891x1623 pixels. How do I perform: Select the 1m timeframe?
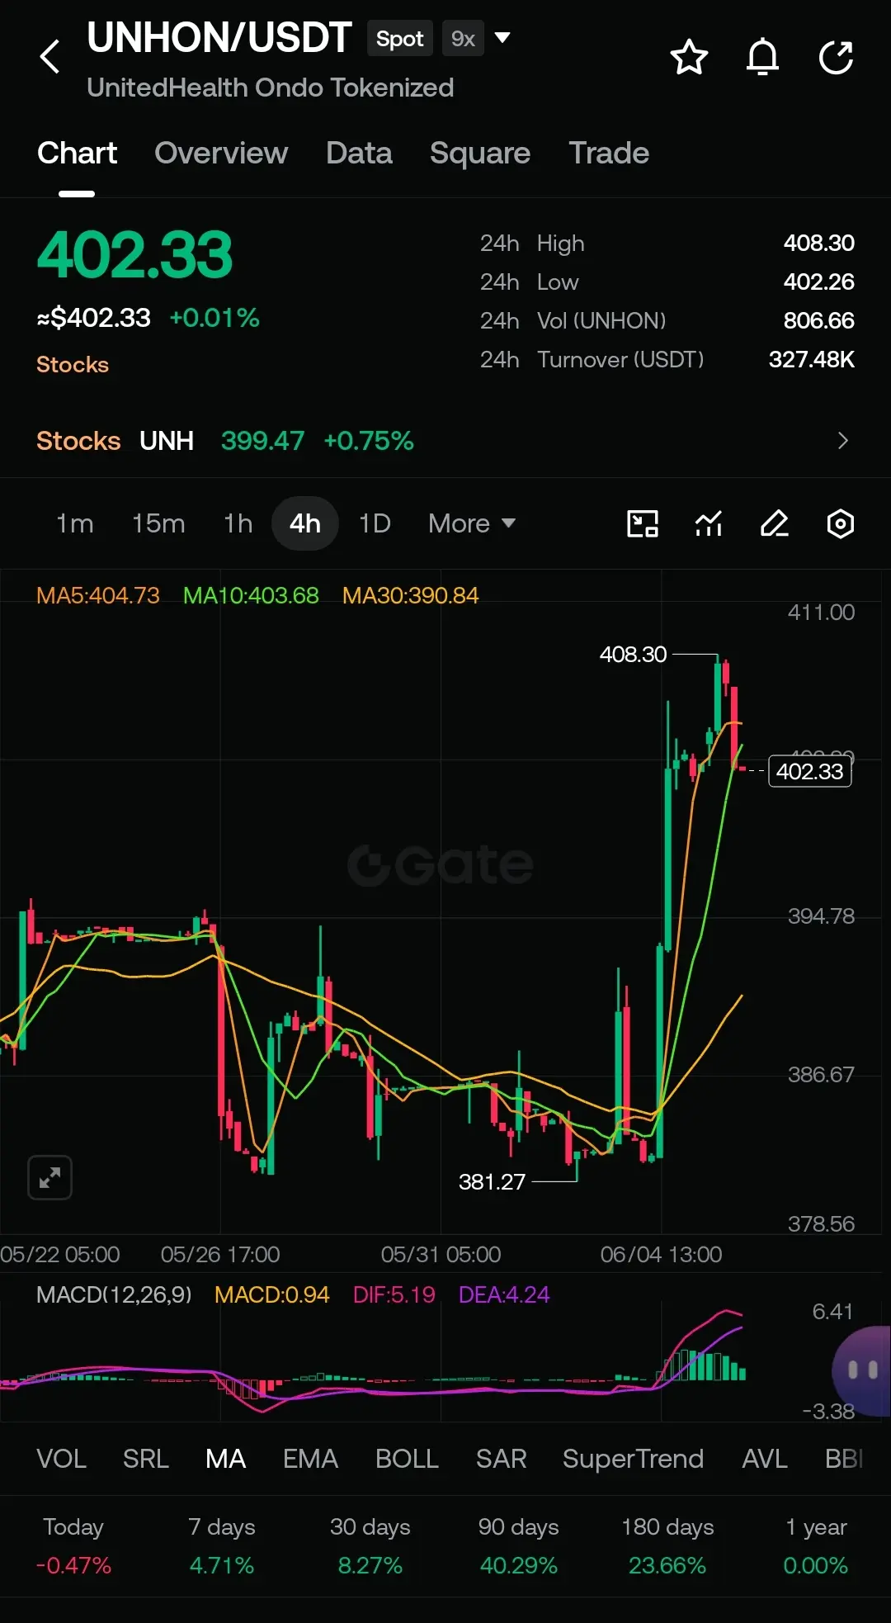74,523
